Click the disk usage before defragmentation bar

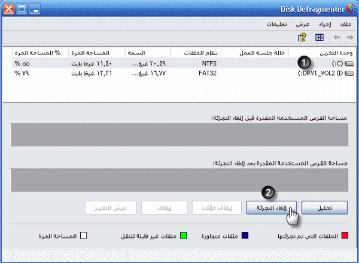point(180,135)
